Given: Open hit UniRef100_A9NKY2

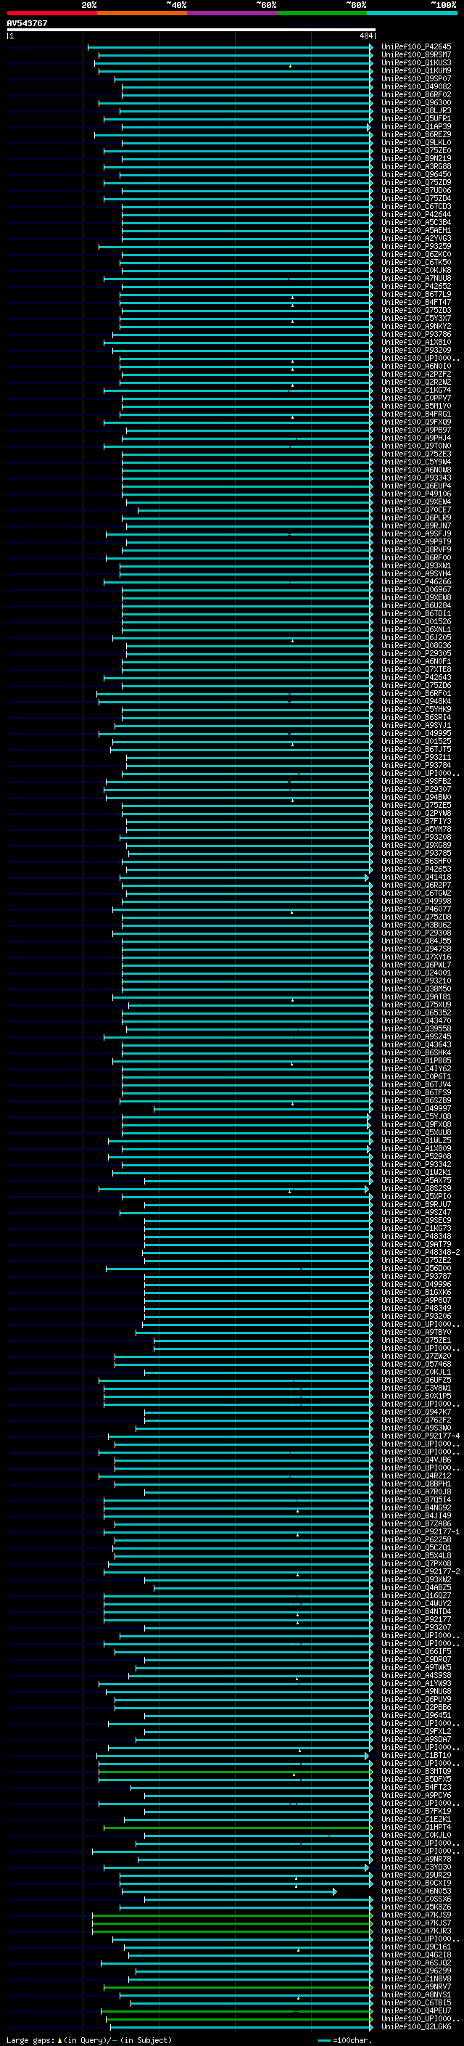Looking at the screenshot, I should 416,327.
